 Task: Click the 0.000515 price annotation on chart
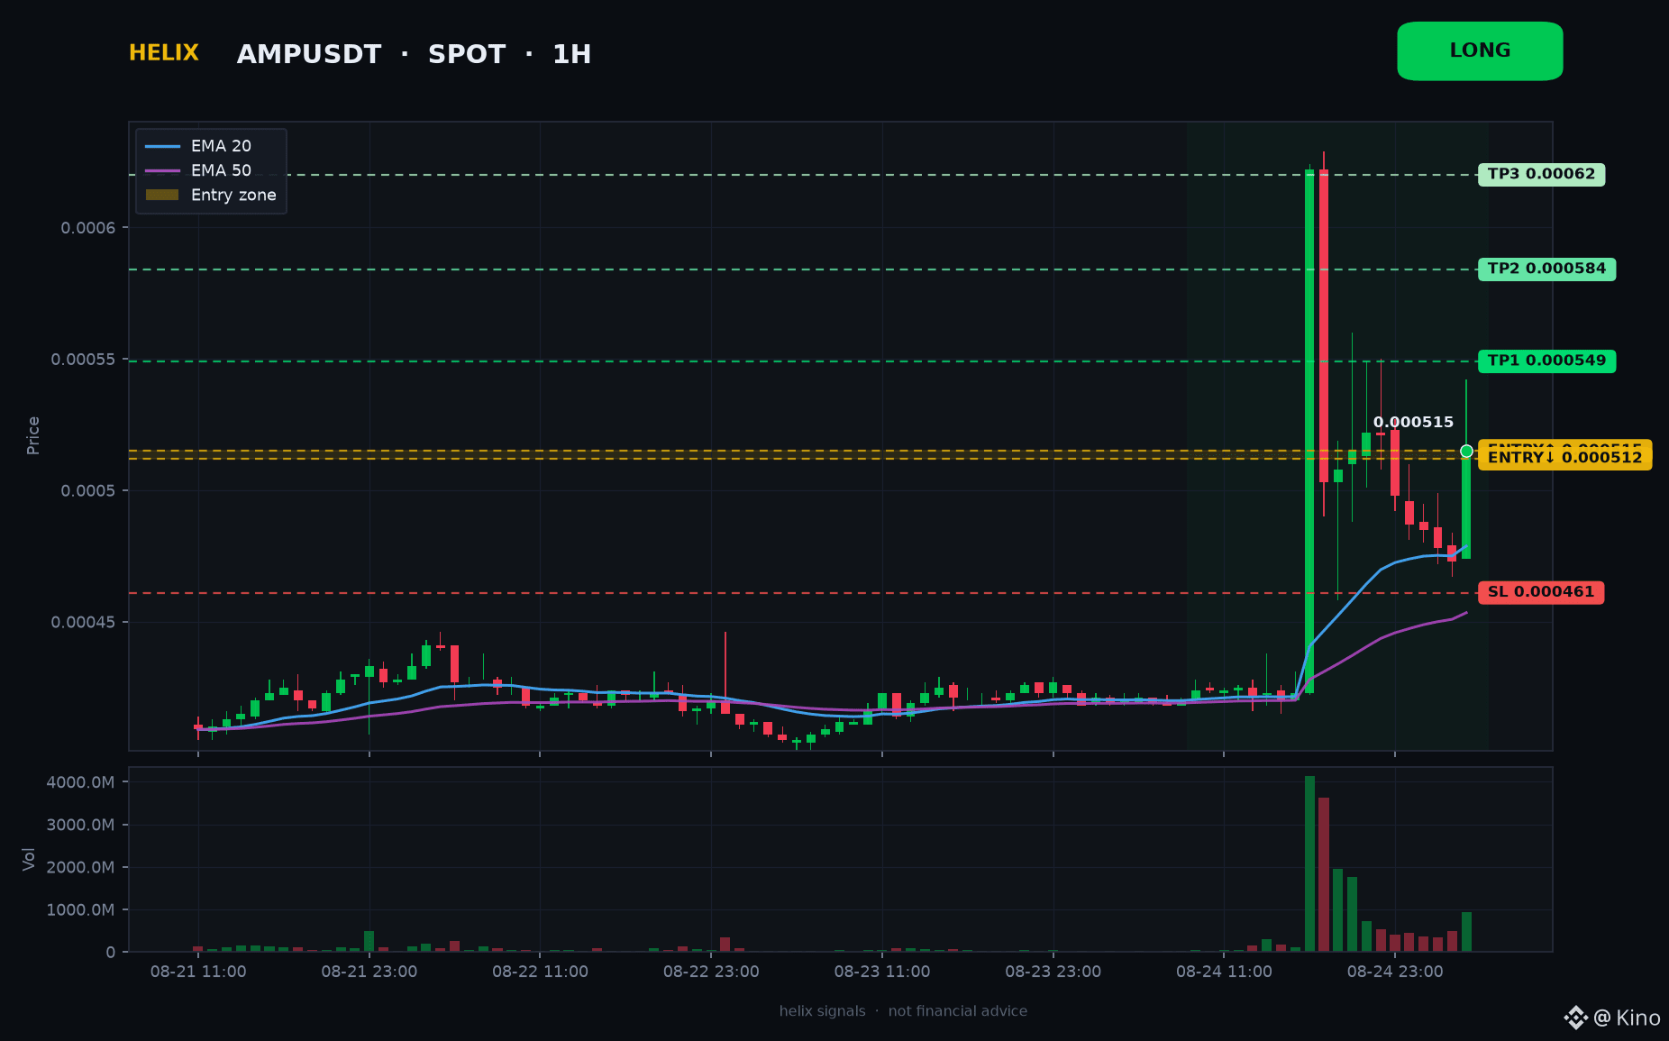pos(1413,422)
